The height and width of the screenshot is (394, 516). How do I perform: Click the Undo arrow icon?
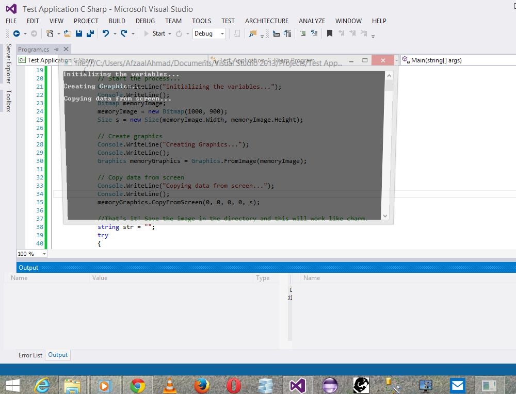point(106,34)
